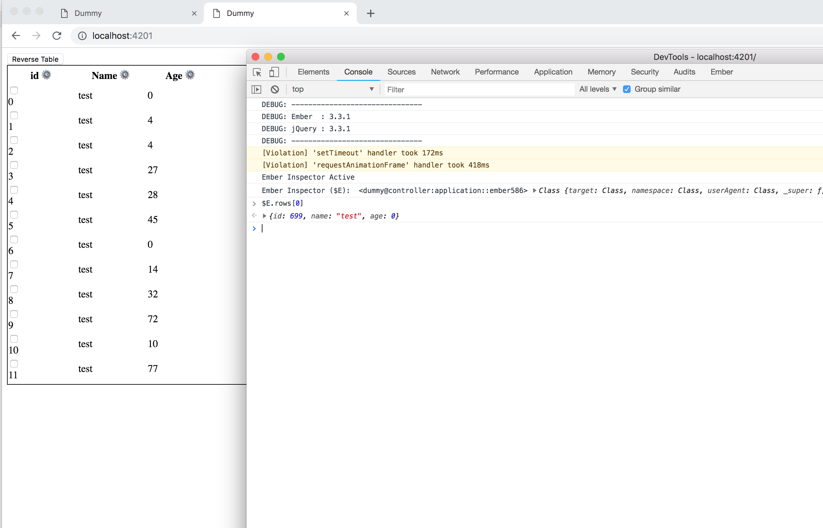This screenshot has width=823, height=528.
Task: Open the console sidebar panel icon
Action: [256, 89]
